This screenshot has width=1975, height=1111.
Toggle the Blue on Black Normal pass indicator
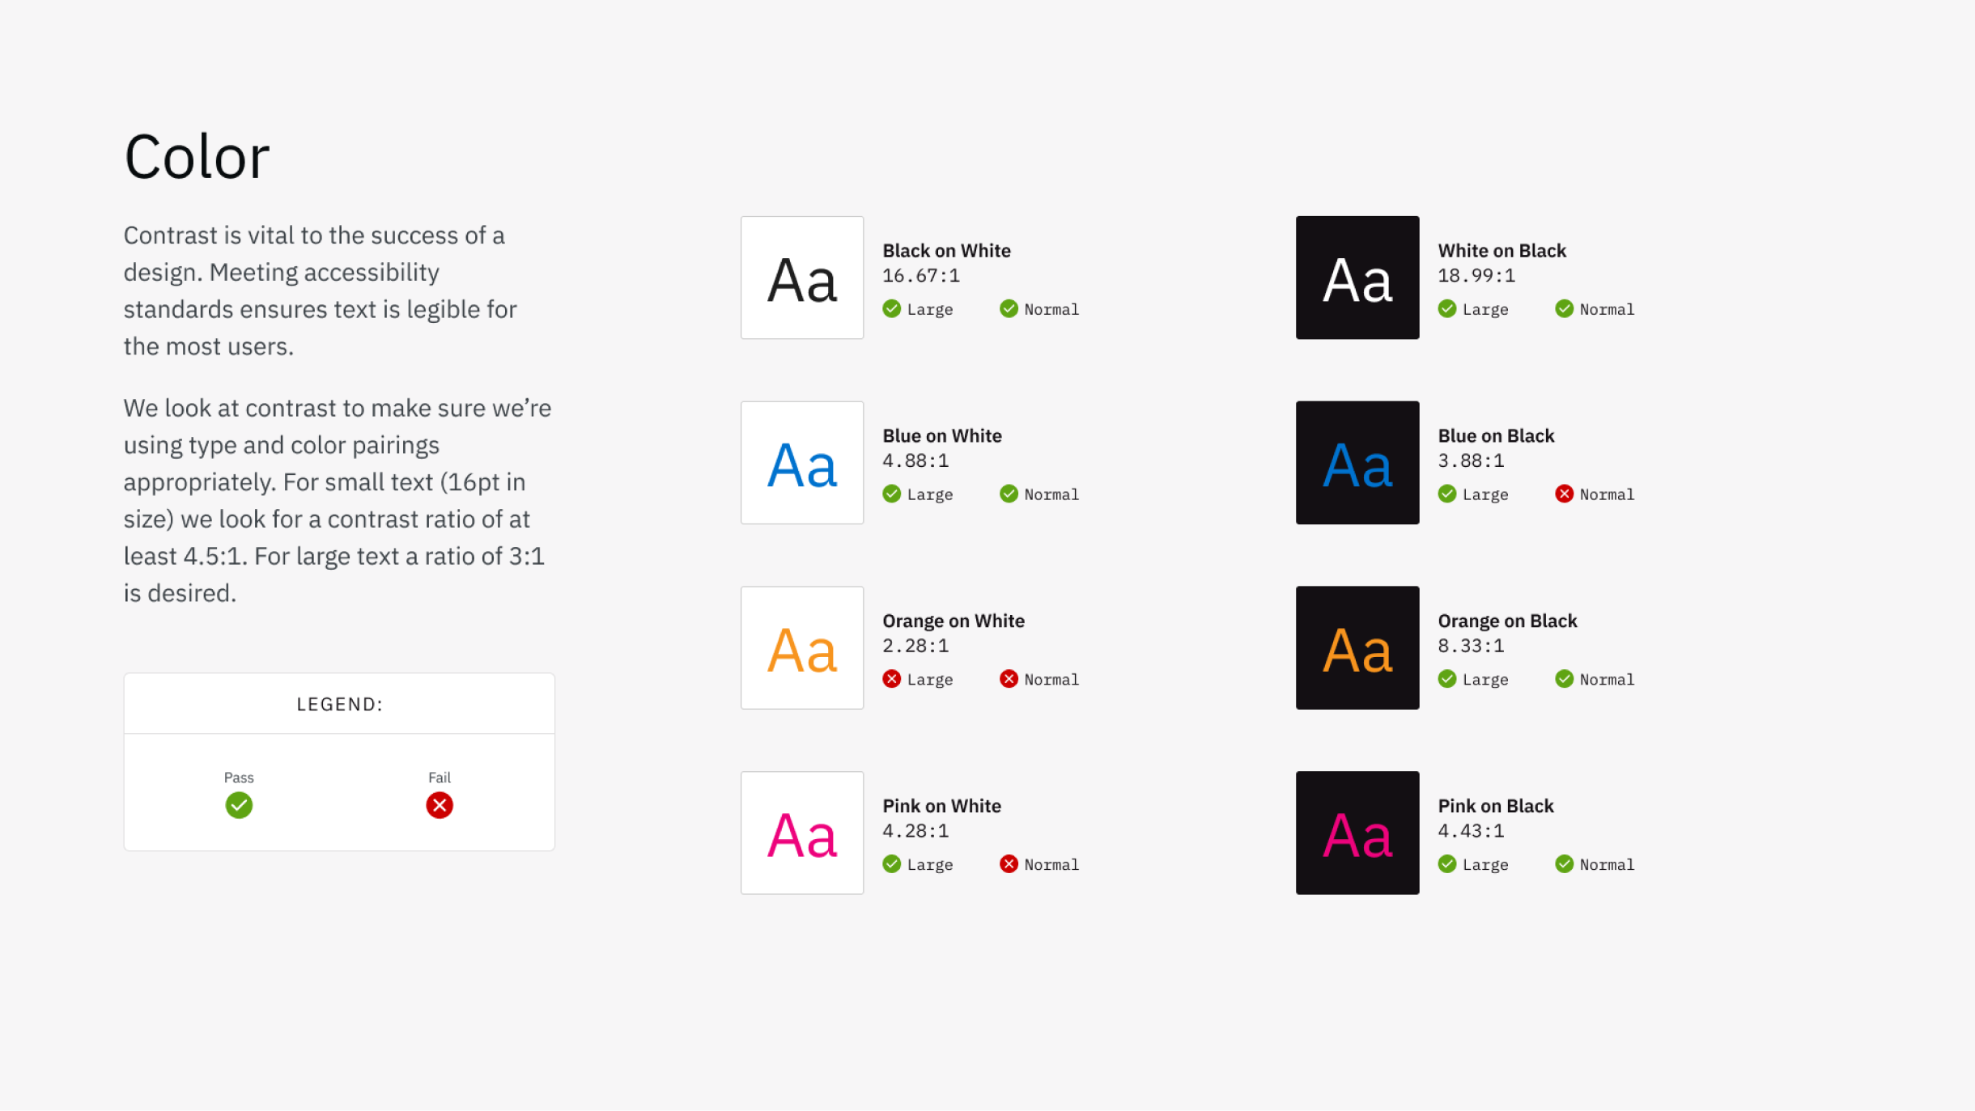tap(1564, 494)
